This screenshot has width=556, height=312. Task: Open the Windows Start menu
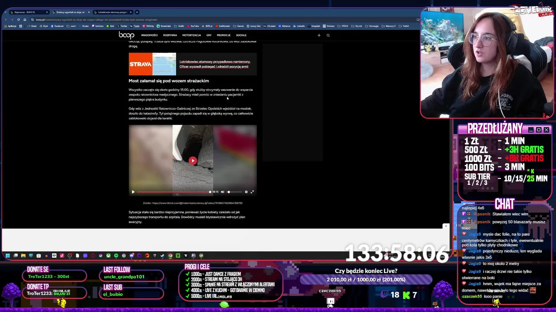point(8,256)
